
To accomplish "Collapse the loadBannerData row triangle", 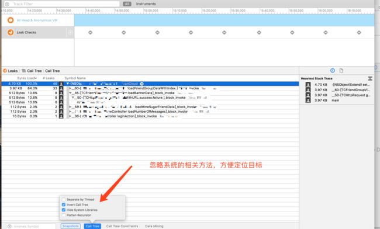I will pyautogui.click(x=70, y=93).
